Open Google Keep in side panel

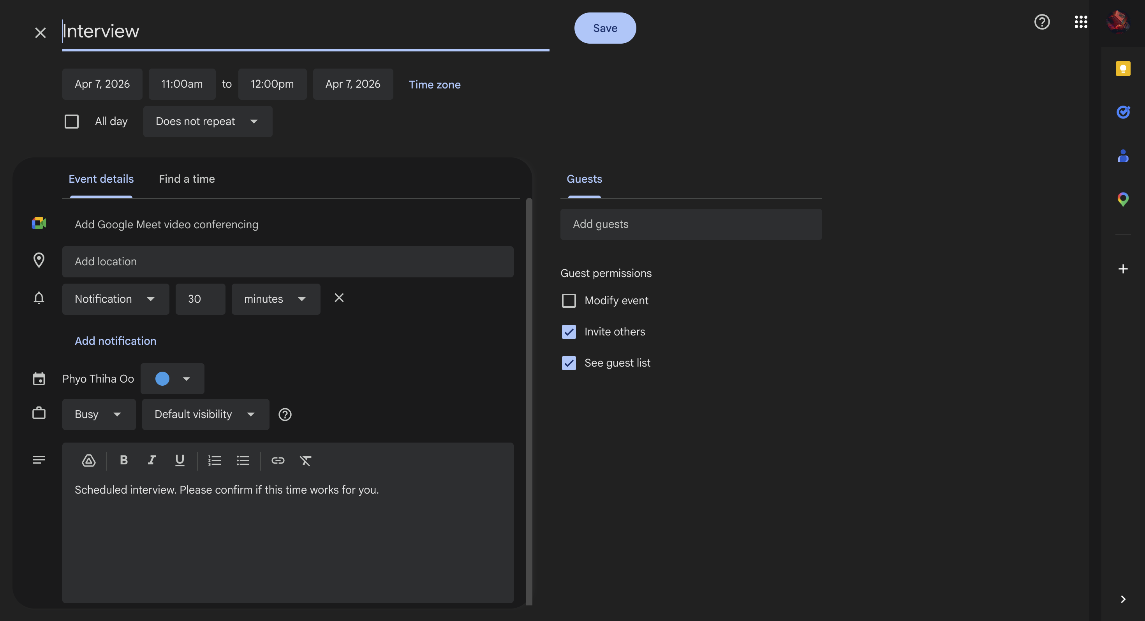pyautogui.click(x=1123, y=69)
